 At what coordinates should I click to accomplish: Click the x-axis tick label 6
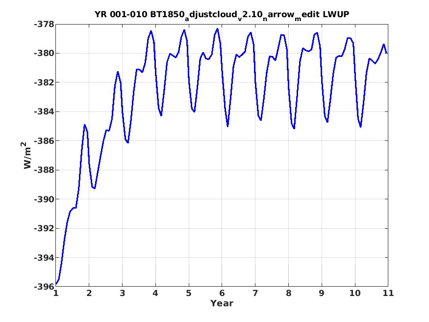click(222, 293)
